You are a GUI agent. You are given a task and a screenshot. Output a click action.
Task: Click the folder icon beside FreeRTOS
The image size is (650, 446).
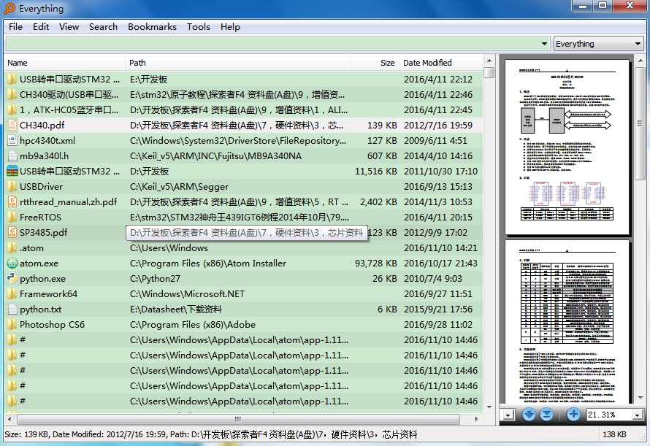[12, 218]
